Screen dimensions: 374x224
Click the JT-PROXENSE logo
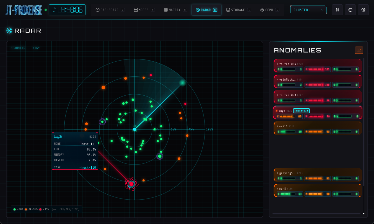pyautogui.click(x=24, y=10)
